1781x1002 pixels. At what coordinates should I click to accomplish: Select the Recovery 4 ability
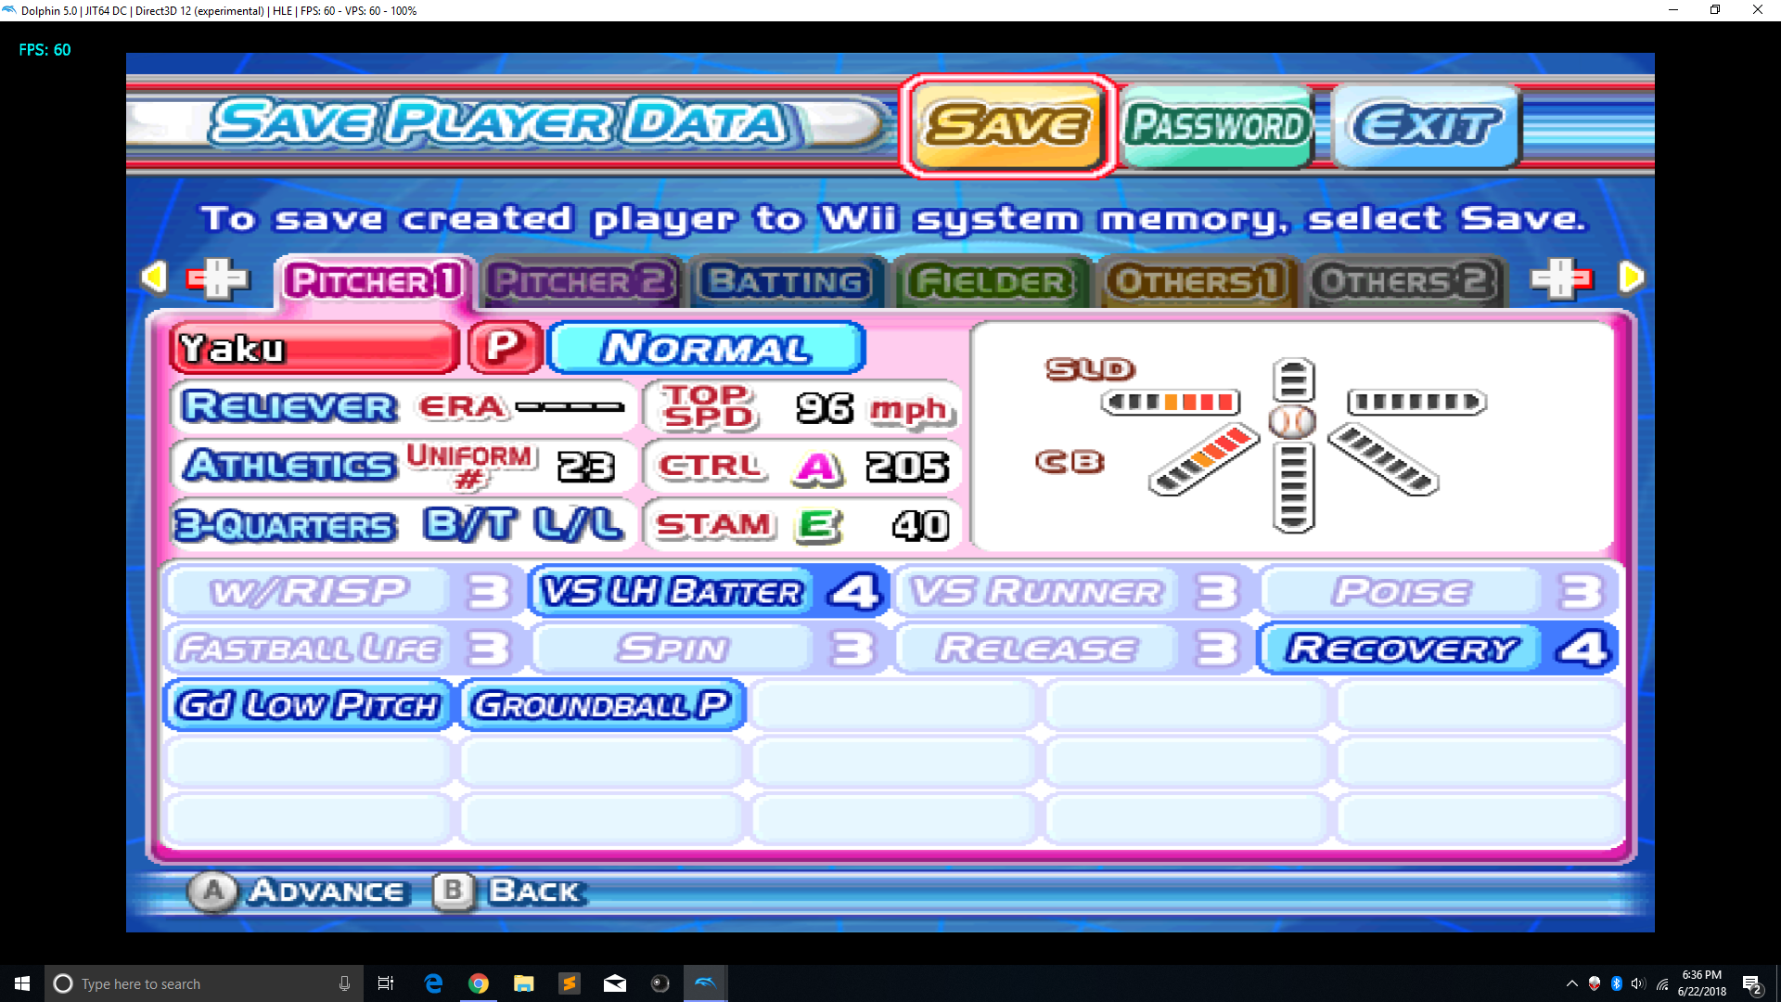pyautogui.click(x=1437, y=649)
